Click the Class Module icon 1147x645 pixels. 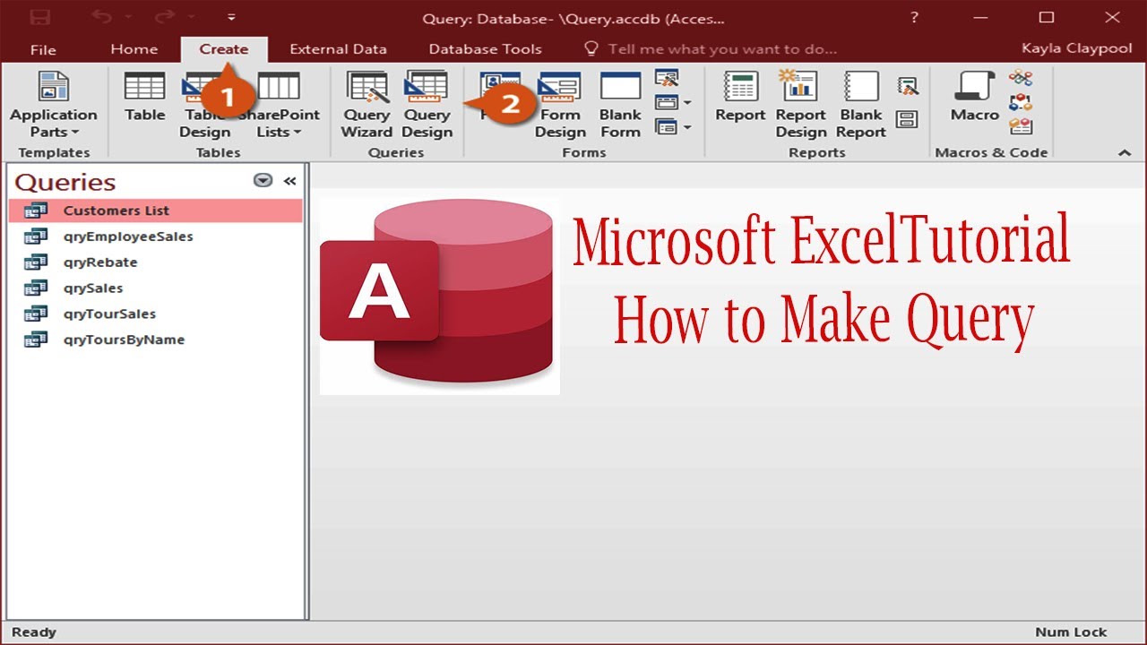(x=1021, y=102)
